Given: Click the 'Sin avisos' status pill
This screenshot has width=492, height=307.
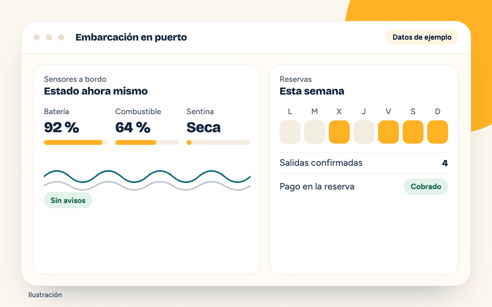Looking at the screenshot, I should point(68,200).
